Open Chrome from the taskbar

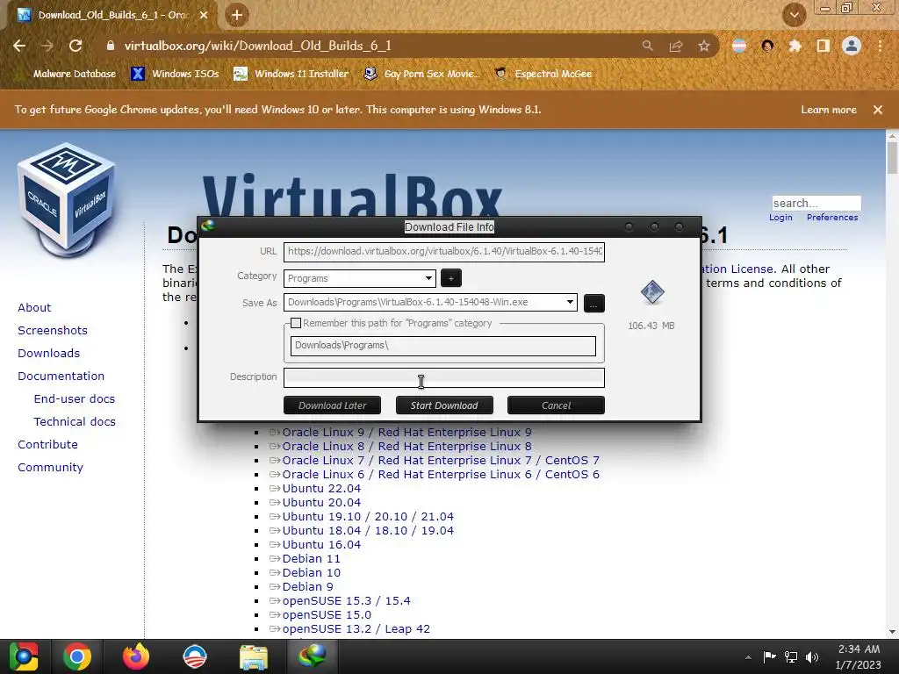(77, 656)
